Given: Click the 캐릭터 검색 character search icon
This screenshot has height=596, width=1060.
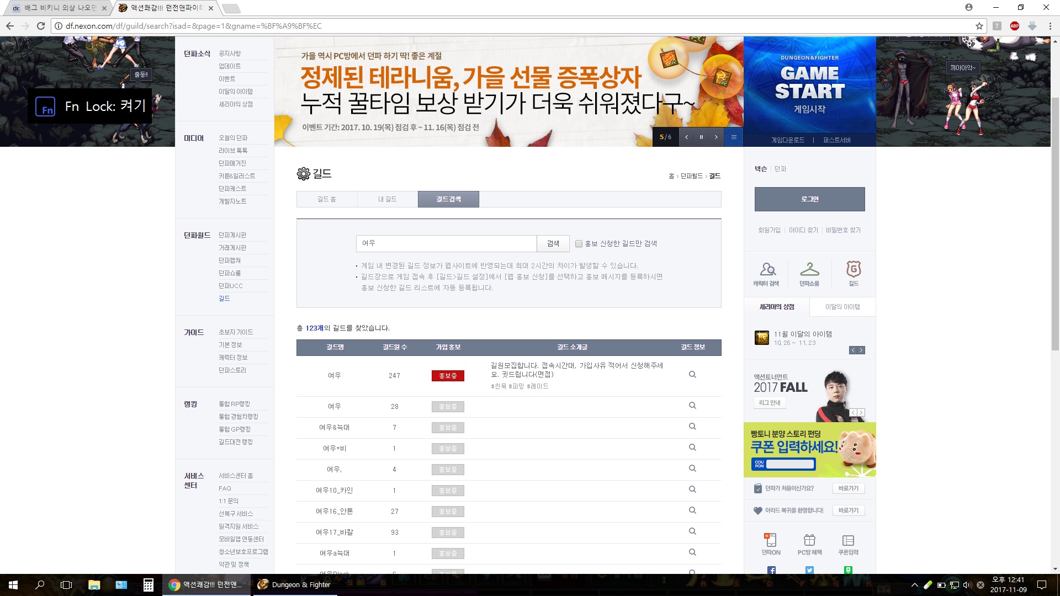Looking at the screenshot, I should point(767,273).
